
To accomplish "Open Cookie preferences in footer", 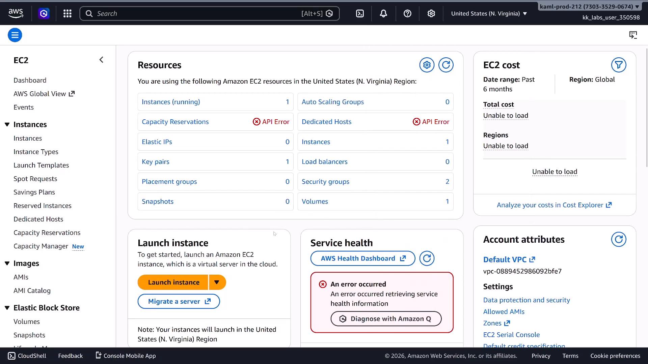I will coord(615,356).
